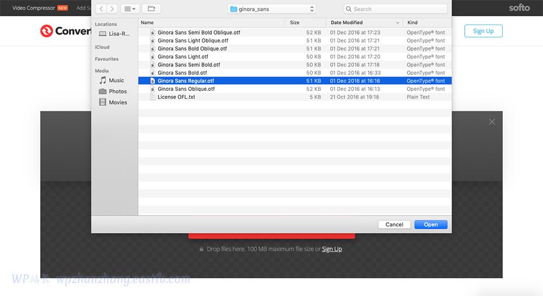Go back with the left chevron button

point(101,9)
